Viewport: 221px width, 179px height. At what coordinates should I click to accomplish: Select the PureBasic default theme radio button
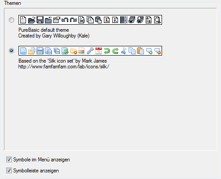click(x=11, y=20)
